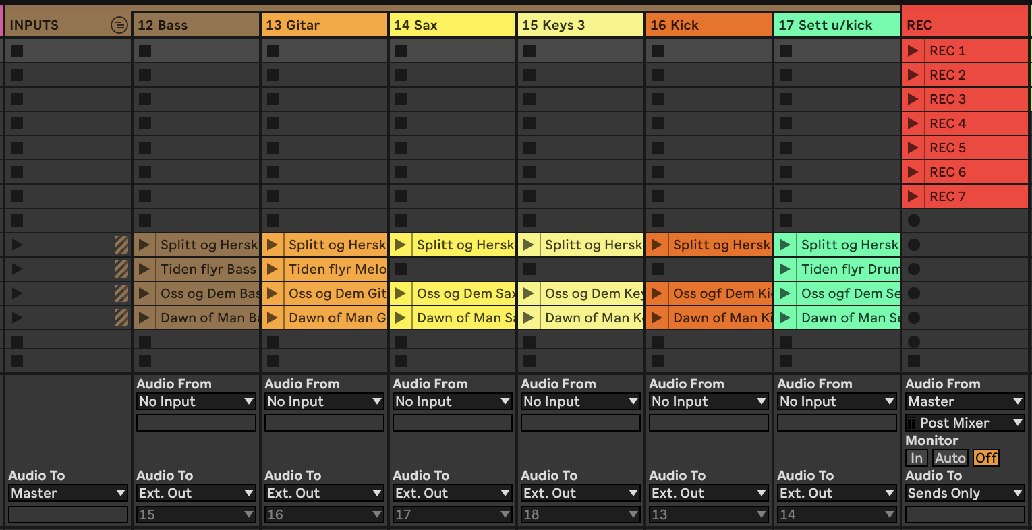The height and width of the screenshot is (530, 1032).
Task: Play Tiden flyr Drum clip
Action: click(x=784, y=269)
